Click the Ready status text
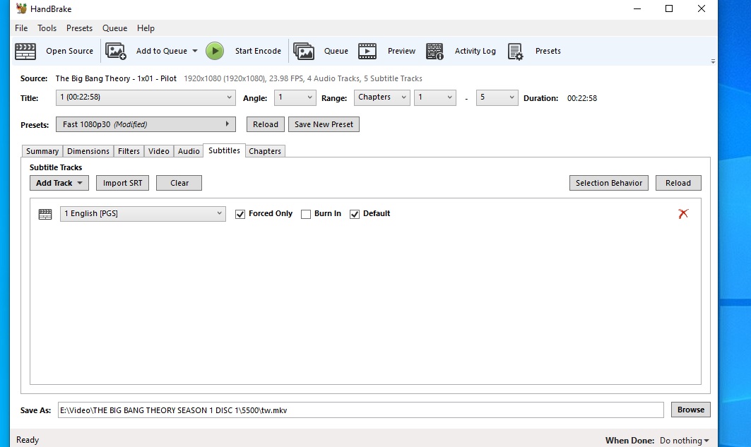Viewport: 751px width, 447px height. point(28,440)
